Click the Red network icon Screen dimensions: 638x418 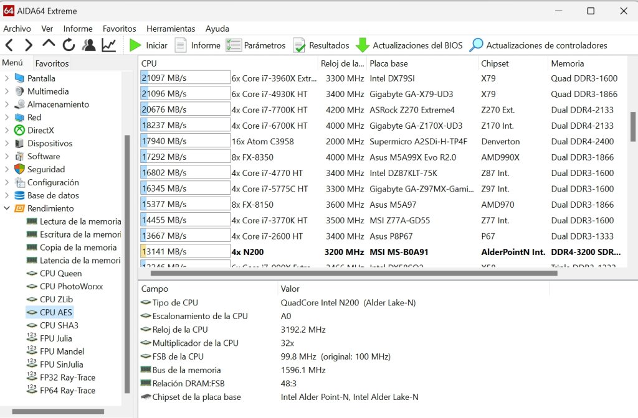tap(19, 118)
